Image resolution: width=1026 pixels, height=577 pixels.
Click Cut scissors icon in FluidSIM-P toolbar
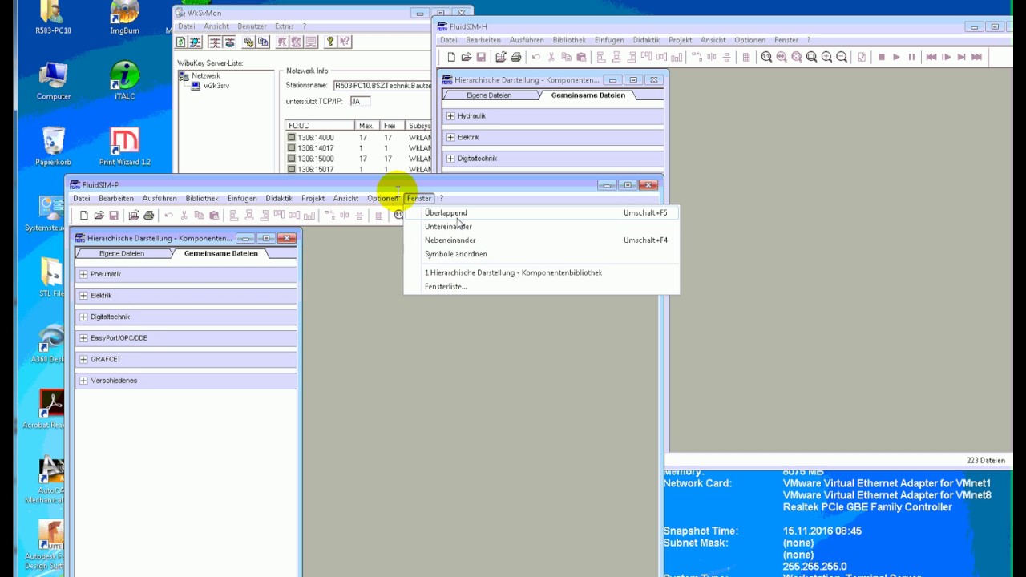[184, 216]
